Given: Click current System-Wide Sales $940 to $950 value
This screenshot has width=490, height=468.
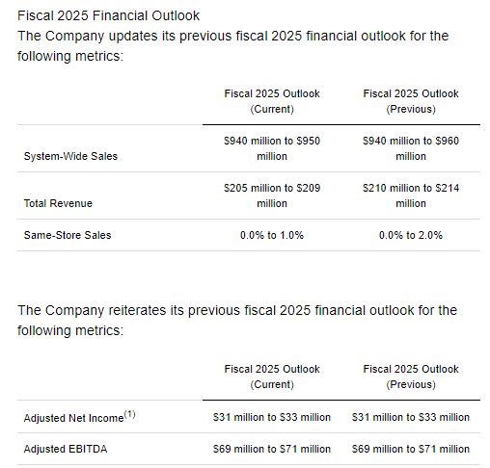Looking at the screenshot, I should [x=272, y=148].
